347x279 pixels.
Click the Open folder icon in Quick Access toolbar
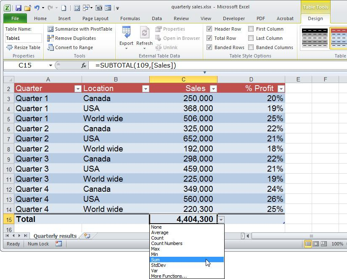(x=27, y=8)
